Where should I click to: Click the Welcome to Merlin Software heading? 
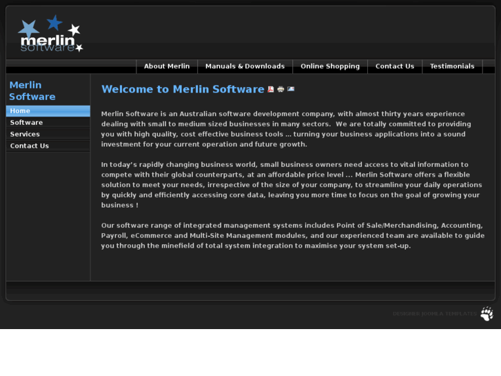pos(183,89)
